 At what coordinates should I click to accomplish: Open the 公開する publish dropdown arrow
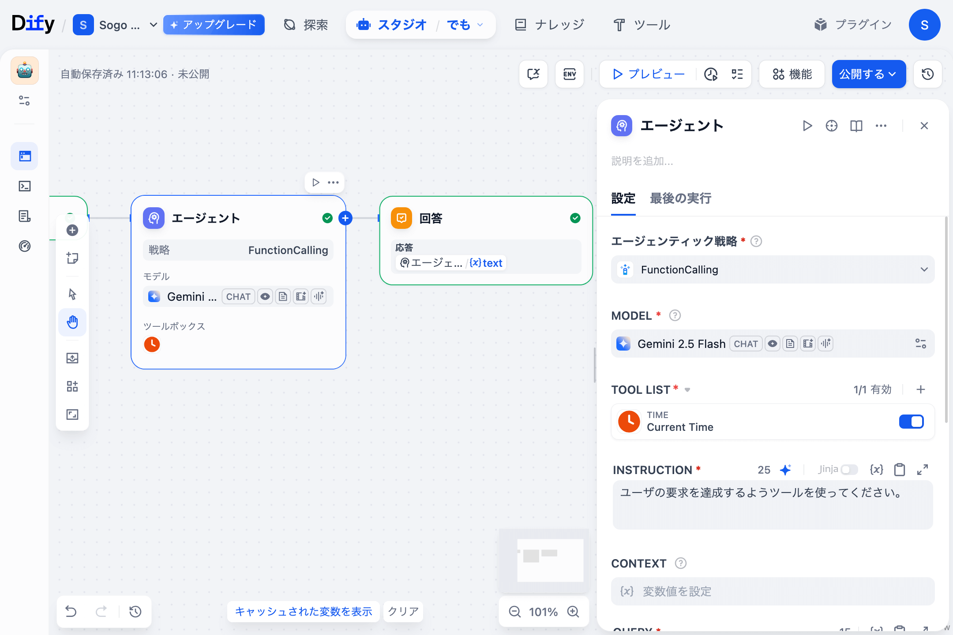pyautogui.click(x=893, y=74)
